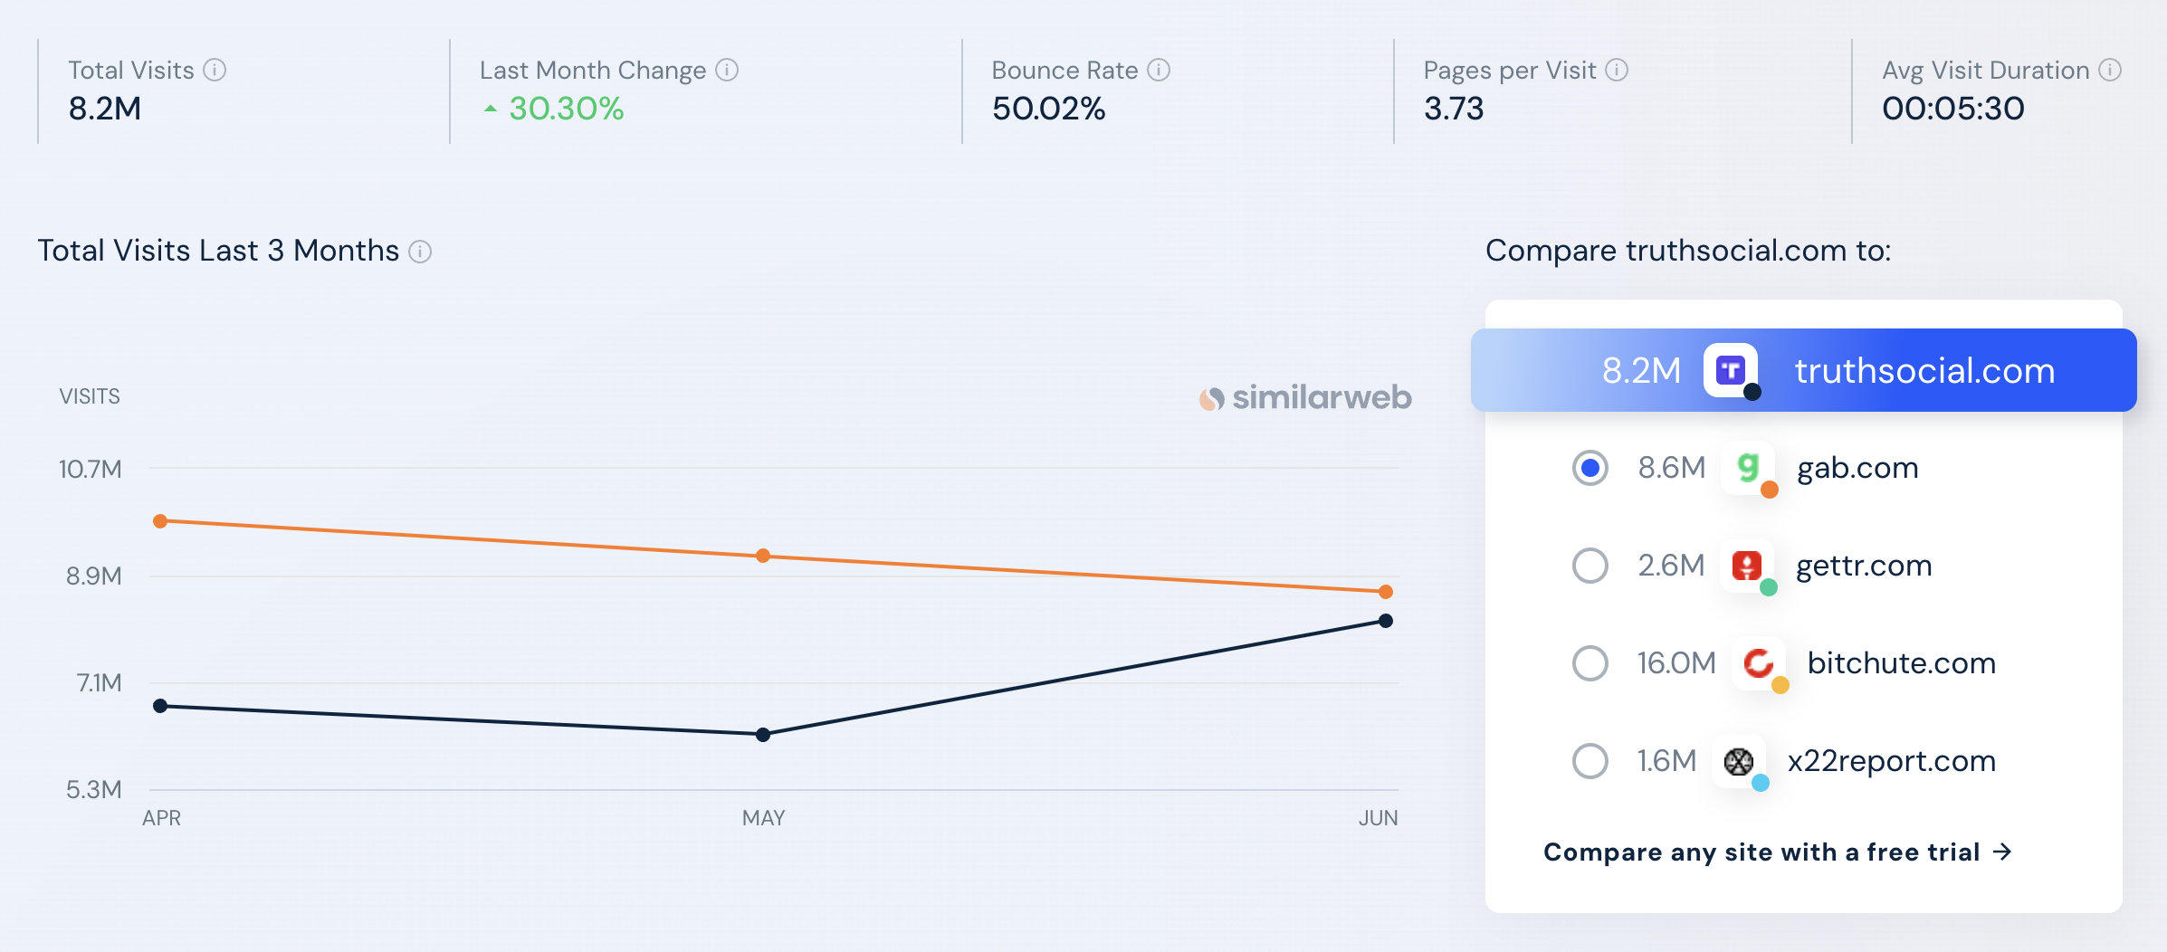2167x952 pixels.
Task: Click the gettr.com site name
Action: coord(1864,566)
